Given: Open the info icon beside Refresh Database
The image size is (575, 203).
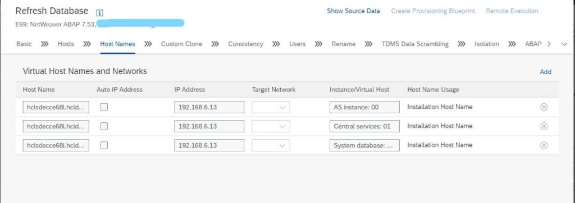Looking at the screenshot, I should [99, 13].
